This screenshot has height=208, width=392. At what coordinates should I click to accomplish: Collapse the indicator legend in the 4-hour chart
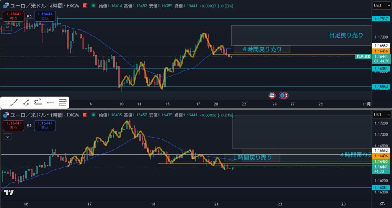point(7,27)
